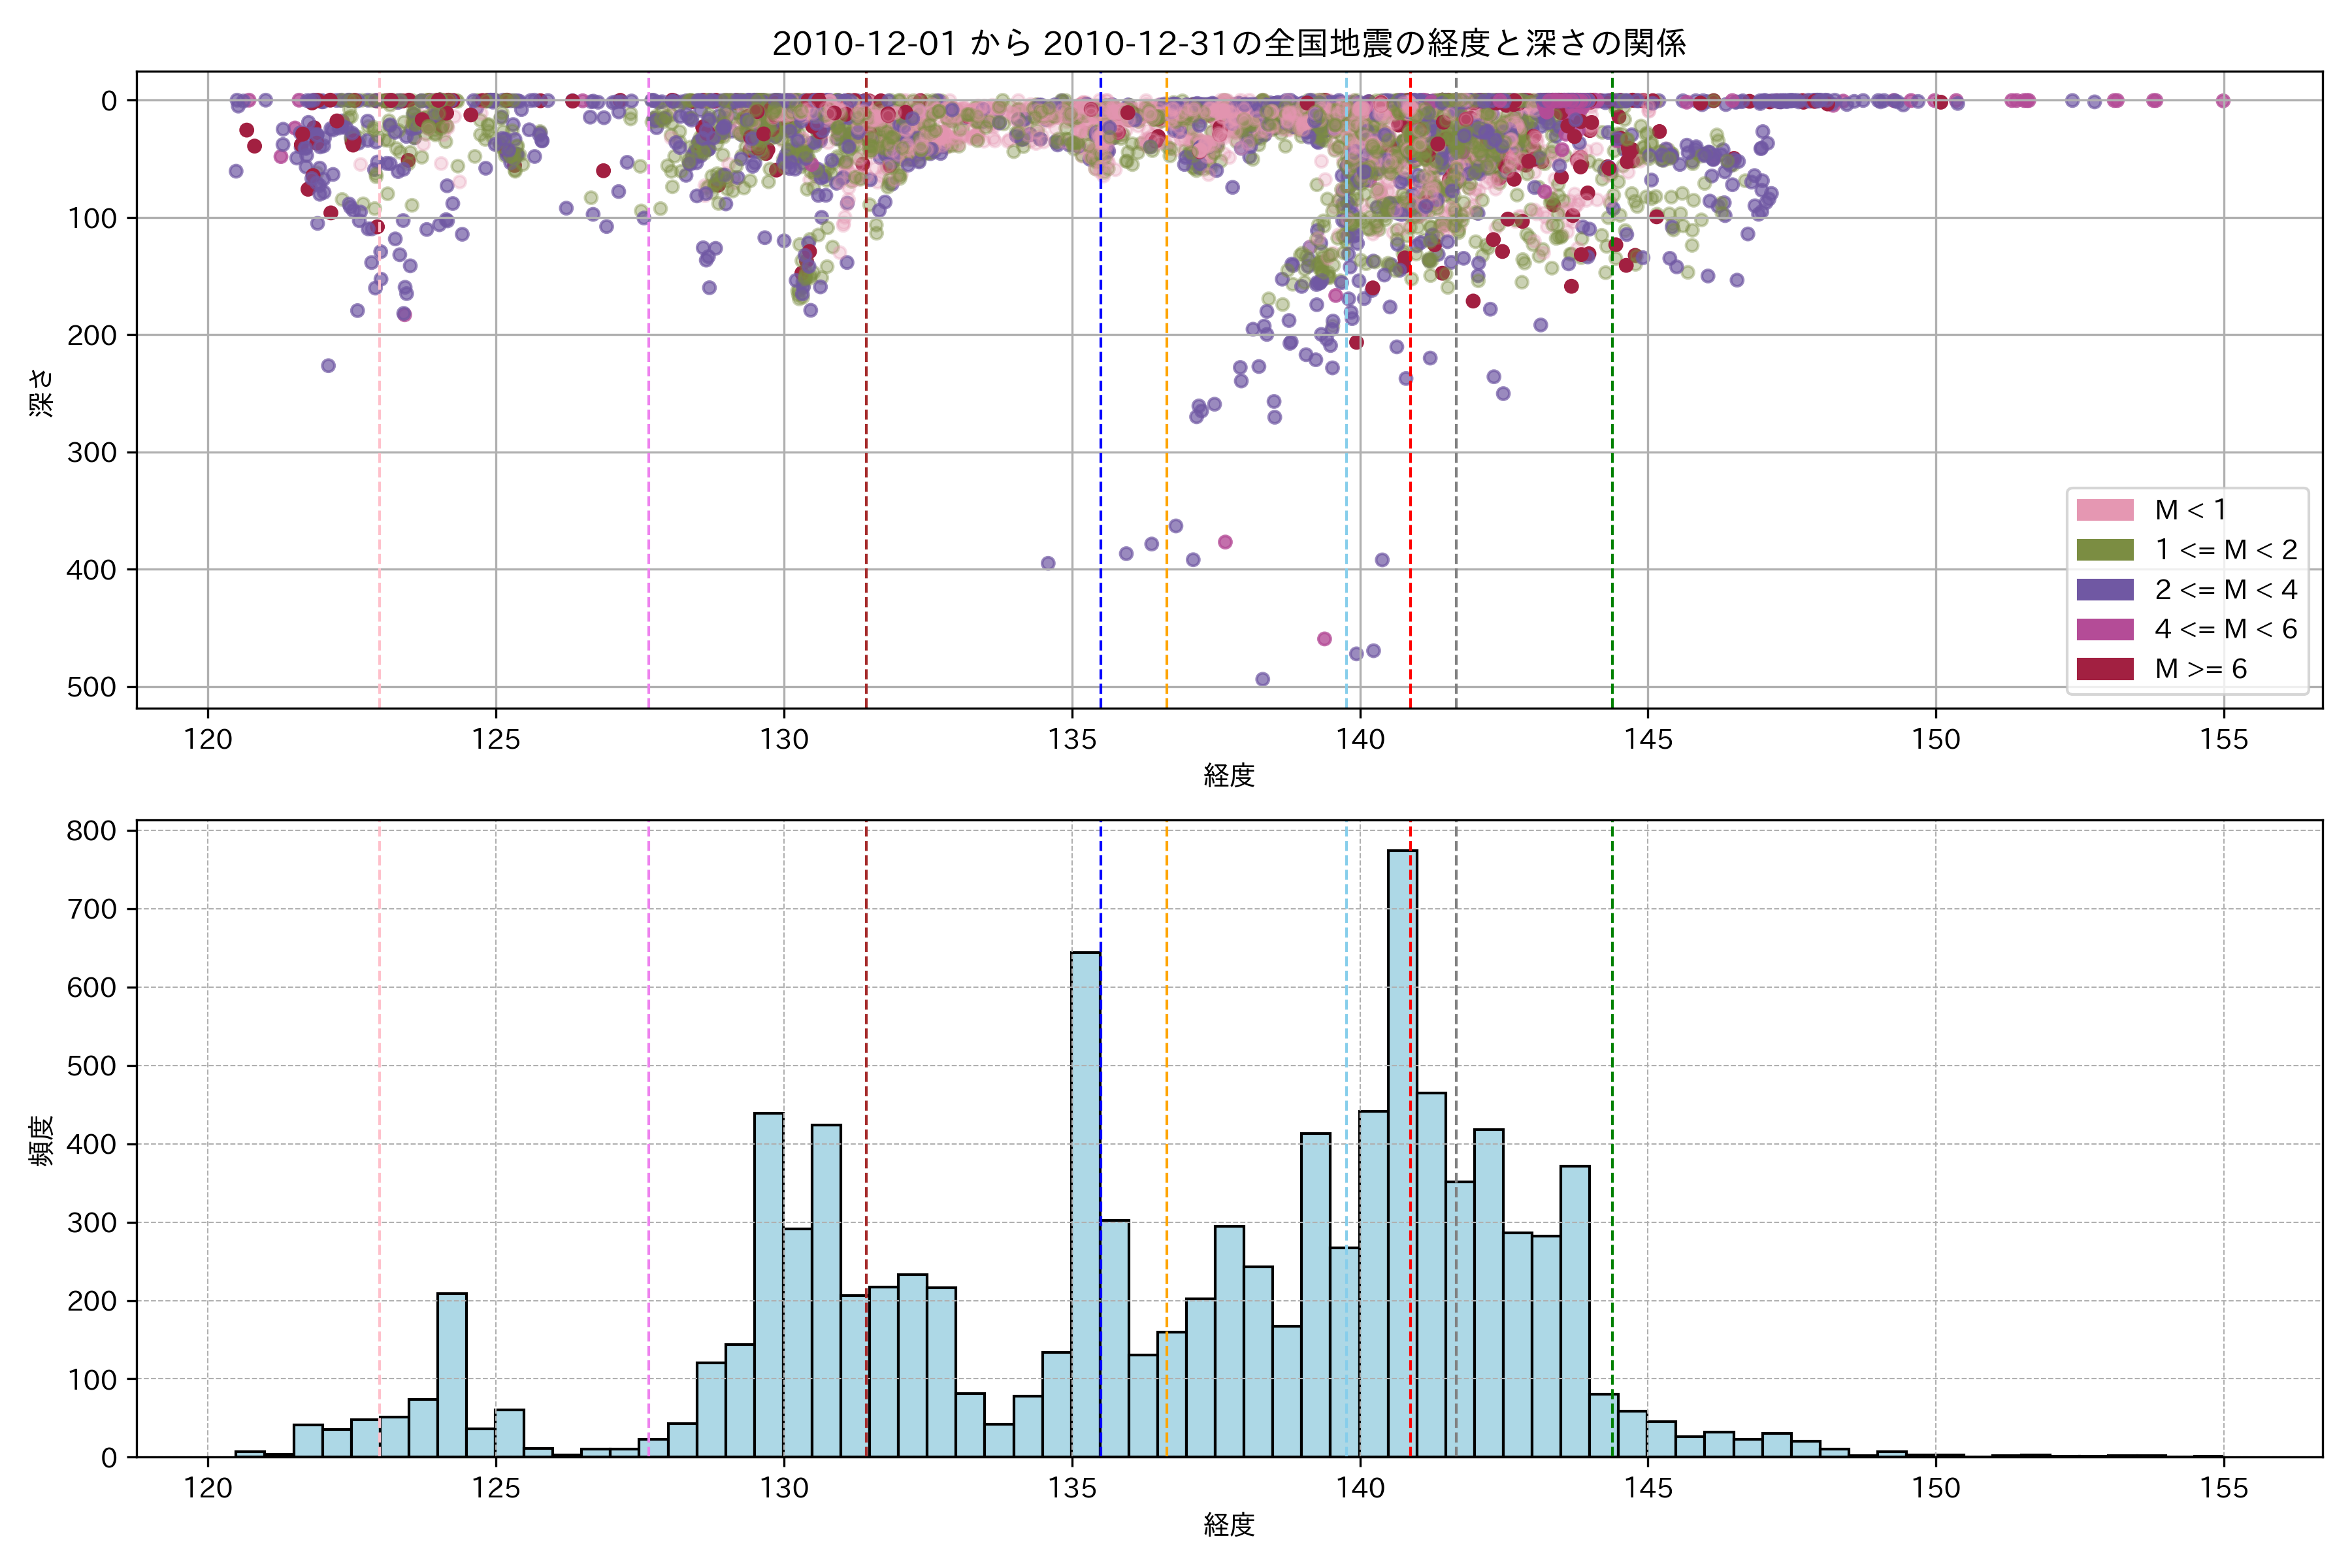Click the purple 2 <= M < 4 legend swatch
Viewport: 2352px width, 1568px height.
[x=2104, y=590]
